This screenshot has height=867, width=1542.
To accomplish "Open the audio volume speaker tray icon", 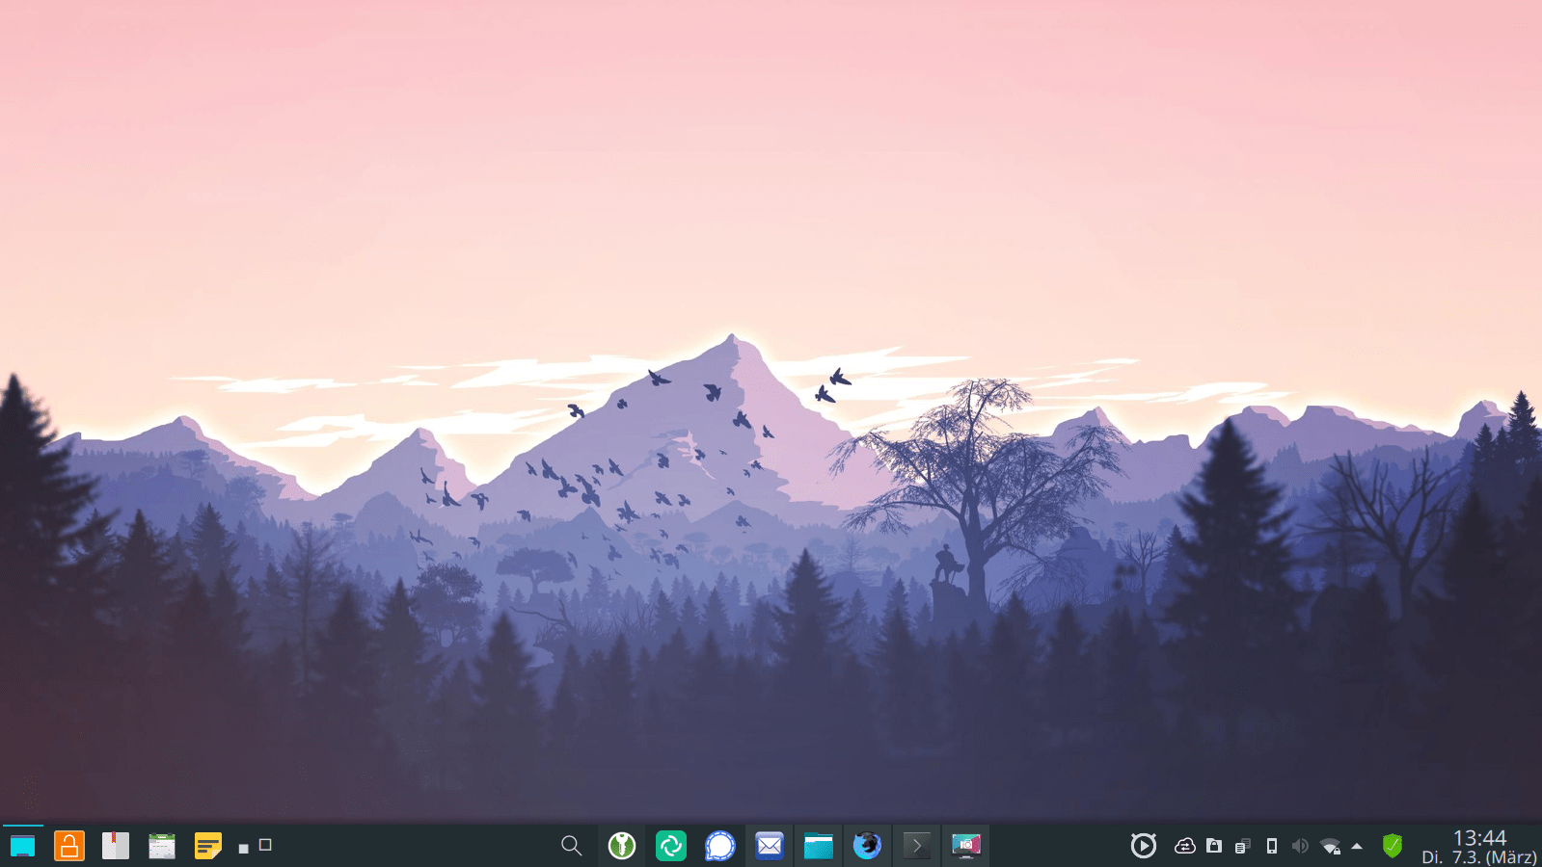I will tap(1300, 846).
